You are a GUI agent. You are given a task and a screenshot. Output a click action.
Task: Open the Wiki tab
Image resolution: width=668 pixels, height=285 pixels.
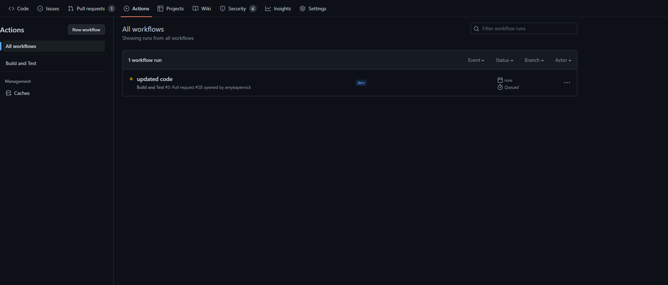(202, 9)
